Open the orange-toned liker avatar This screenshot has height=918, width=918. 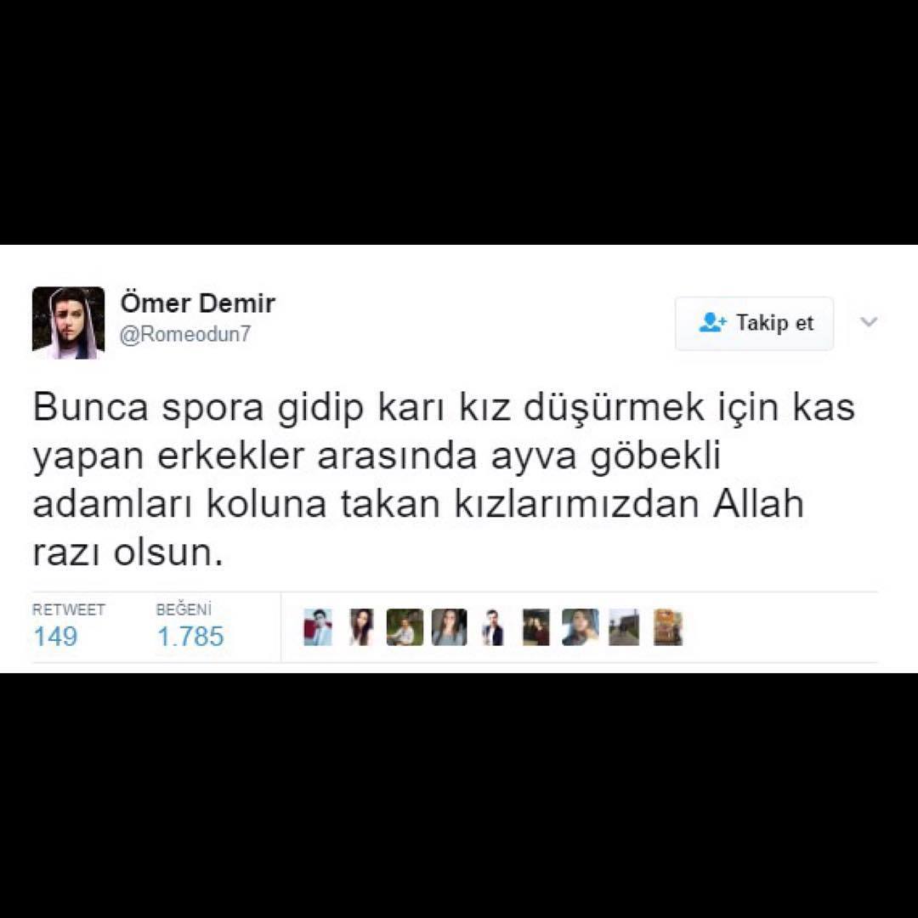(x=668, y=627)
